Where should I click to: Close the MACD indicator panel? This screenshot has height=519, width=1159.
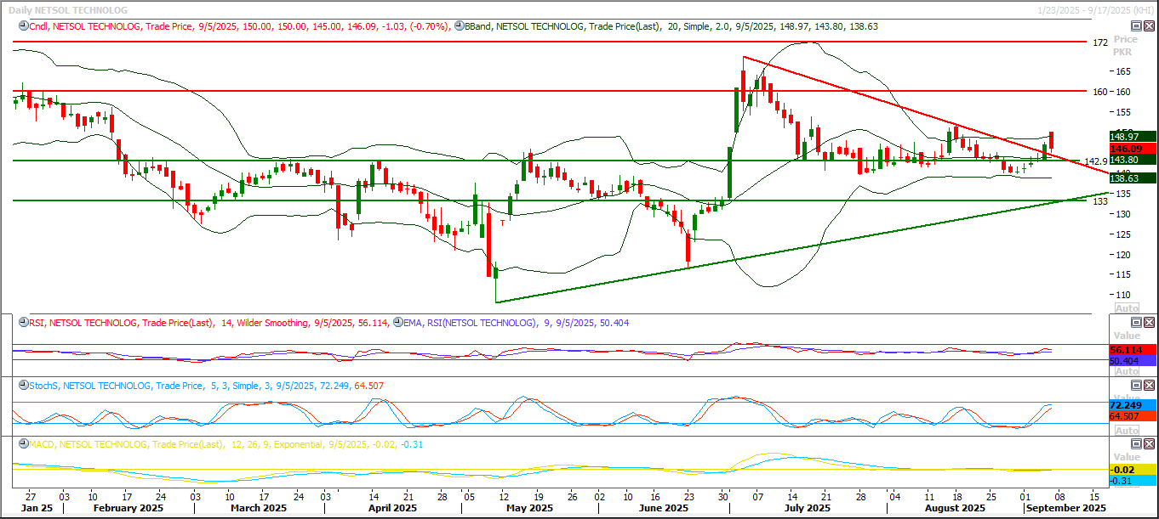coord(1149,444)
